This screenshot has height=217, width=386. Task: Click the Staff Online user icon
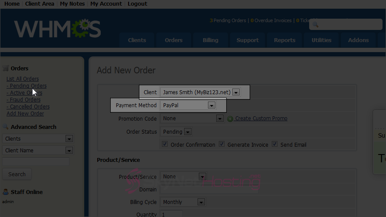coord(5,192)
